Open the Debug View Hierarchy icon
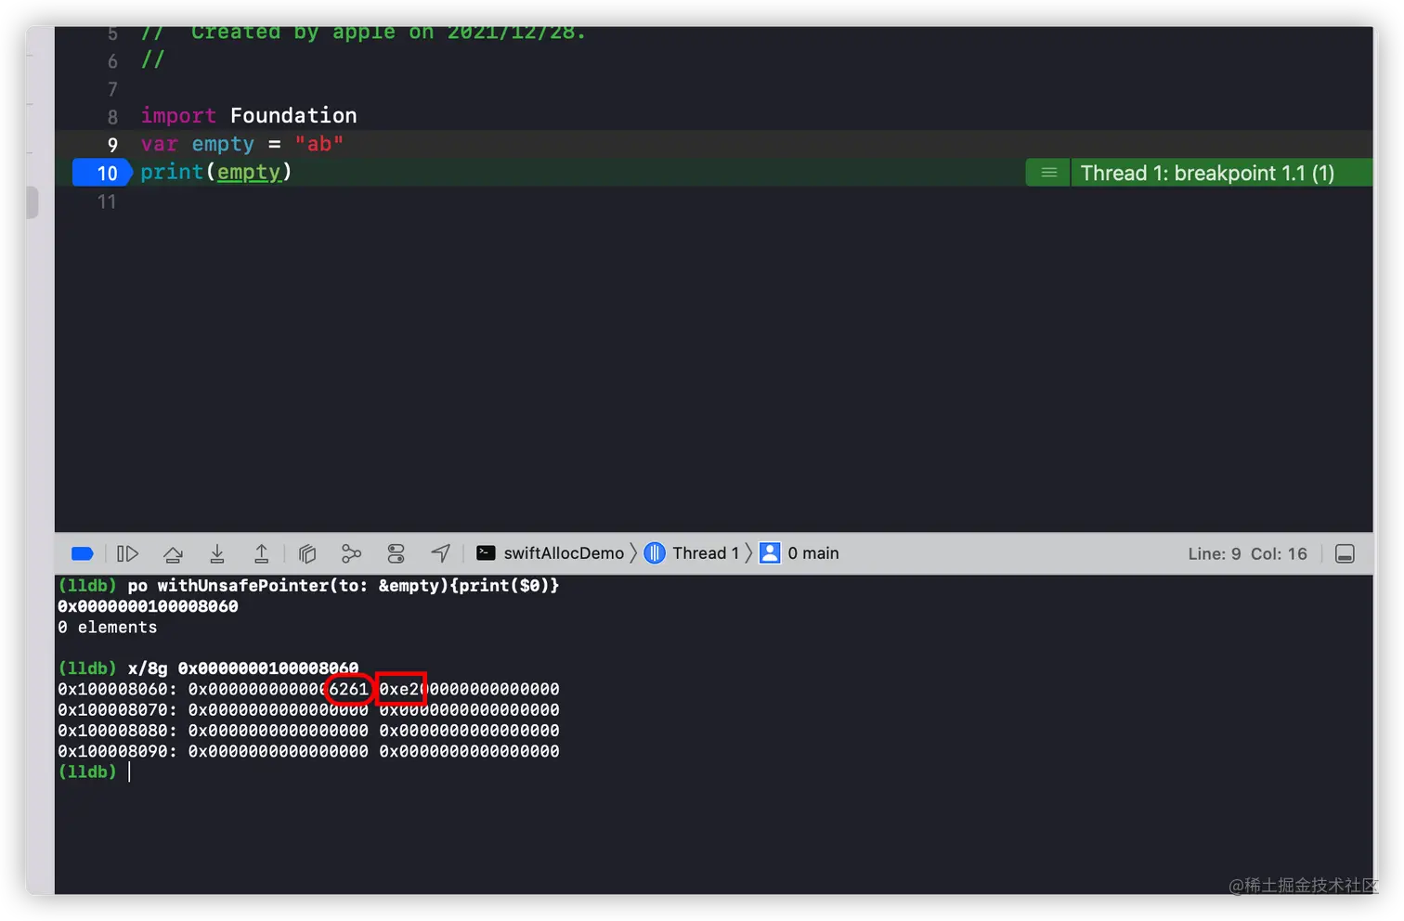The image size is (1404, 921). click(307, 554)
